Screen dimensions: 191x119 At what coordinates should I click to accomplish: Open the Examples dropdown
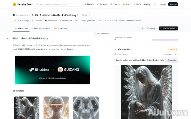pos(170,54)
